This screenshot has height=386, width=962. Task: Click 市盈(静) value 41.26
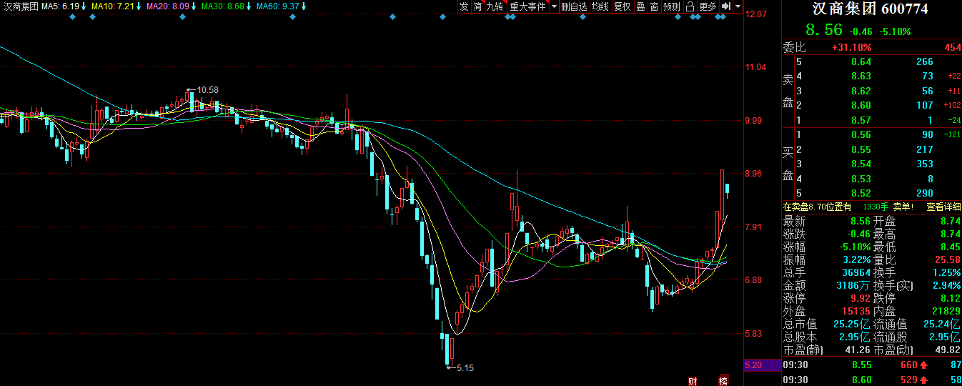[x=856, y=350]
